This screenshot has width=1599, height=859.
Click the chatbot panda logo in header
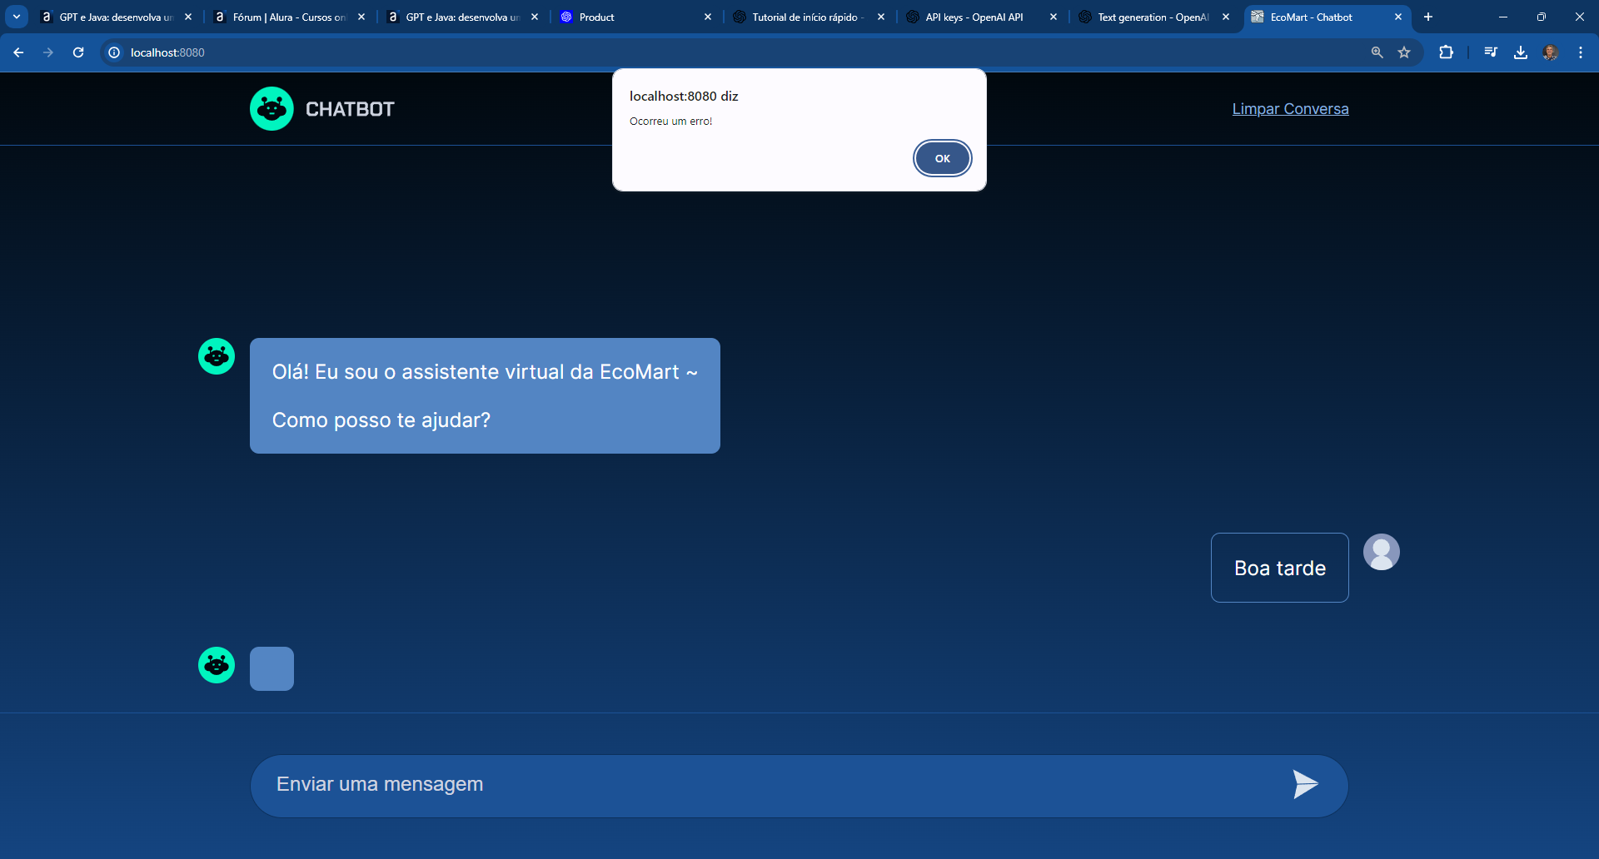pyautogui.click(x=271, y=109)
